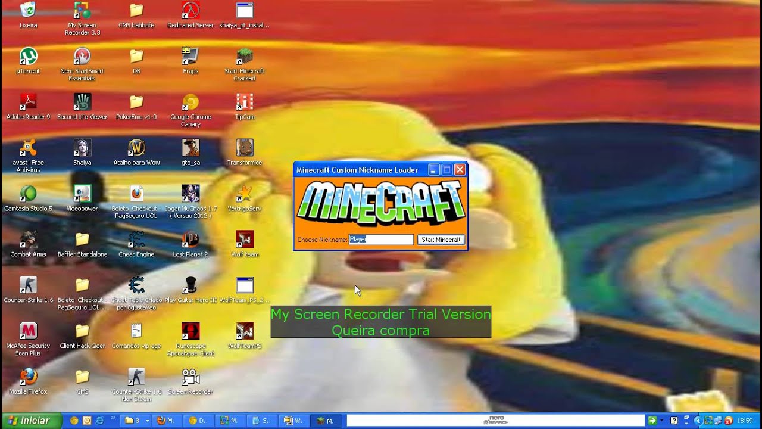Screen dimensions: 762x429
Task: Open PokerEmu v1.0 folder
Action: tap(136, 107)
